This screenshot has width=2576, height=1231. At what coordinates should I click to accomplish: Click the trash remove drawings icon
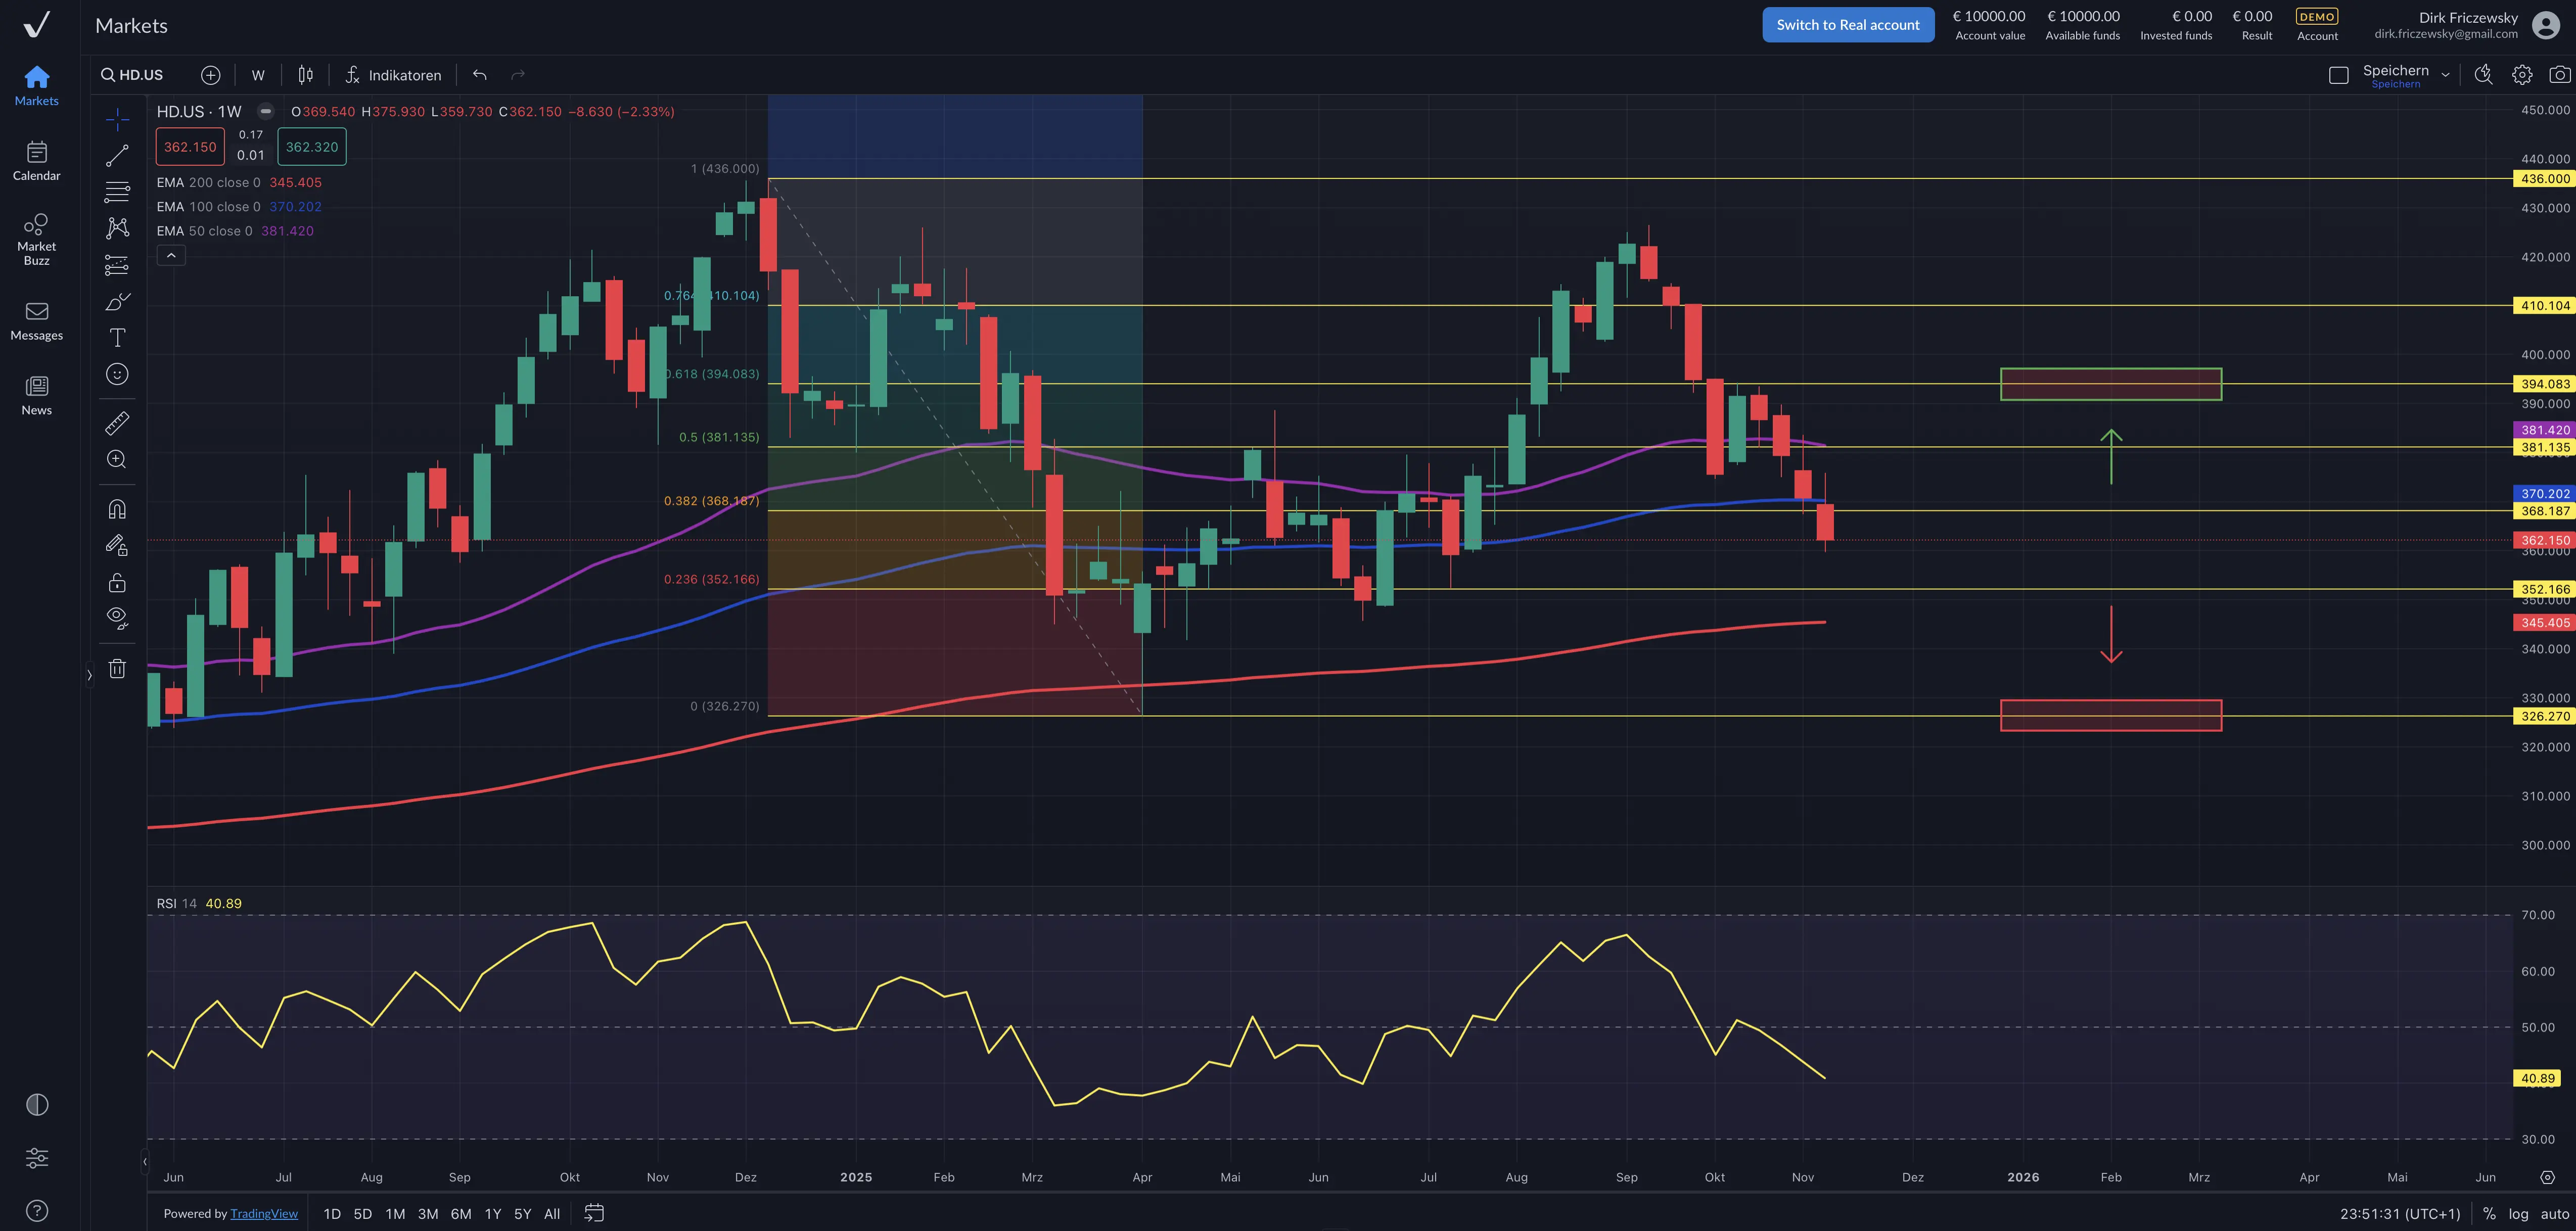(117, 669)
